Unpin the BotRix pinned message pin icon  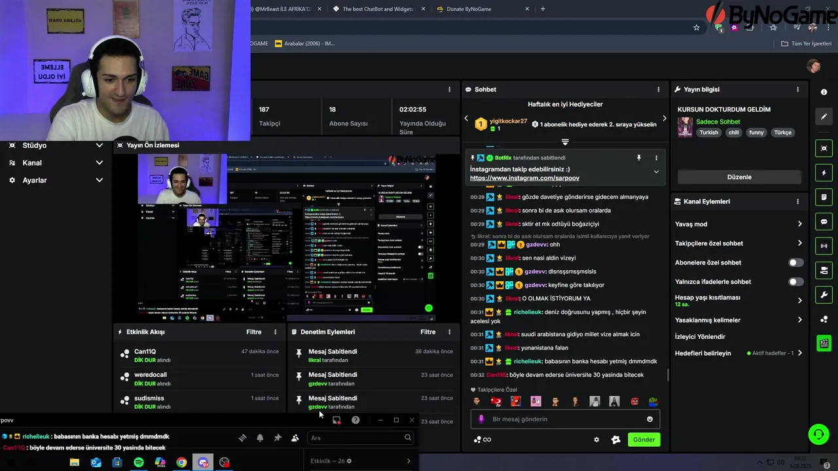pyautogui.click(x=639, y=158)
